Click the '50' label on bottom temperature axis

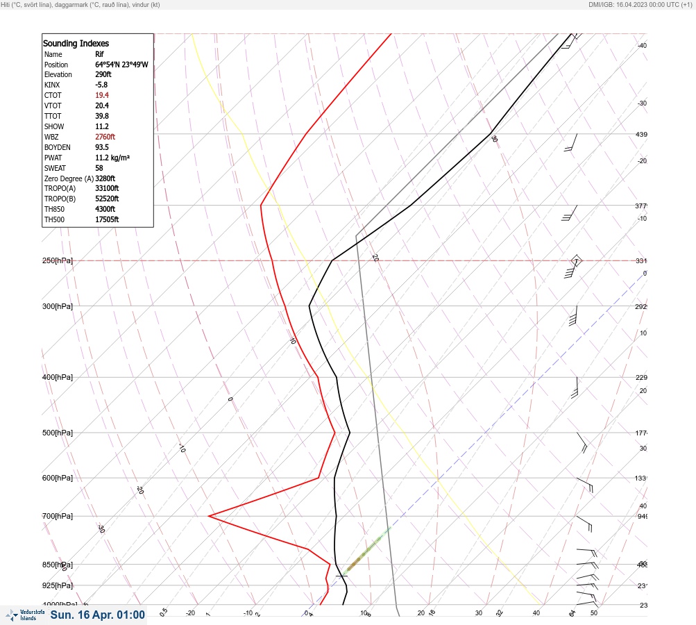pyautogui.click(x=594, y=613)
